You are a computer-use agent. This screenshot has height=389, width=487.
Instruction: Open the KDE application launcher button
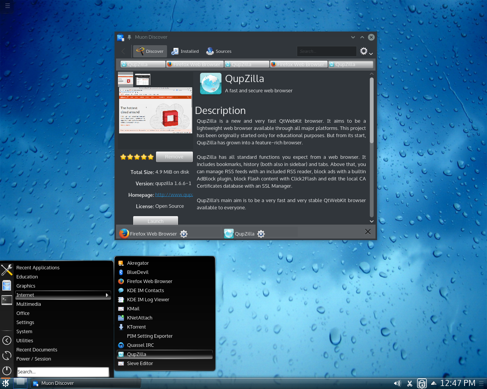point(6,383)
